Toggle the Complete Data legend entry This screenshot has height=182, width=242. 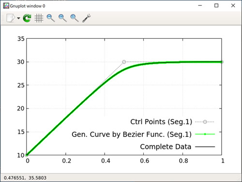pyautogui.click(x=178, y=147)
